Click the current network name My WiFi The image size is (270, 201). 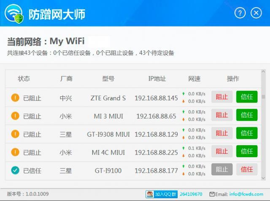pos(67,41)
